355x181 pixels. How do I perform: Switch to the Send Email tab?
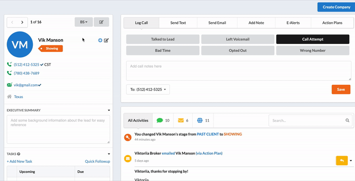click(217, 22)
